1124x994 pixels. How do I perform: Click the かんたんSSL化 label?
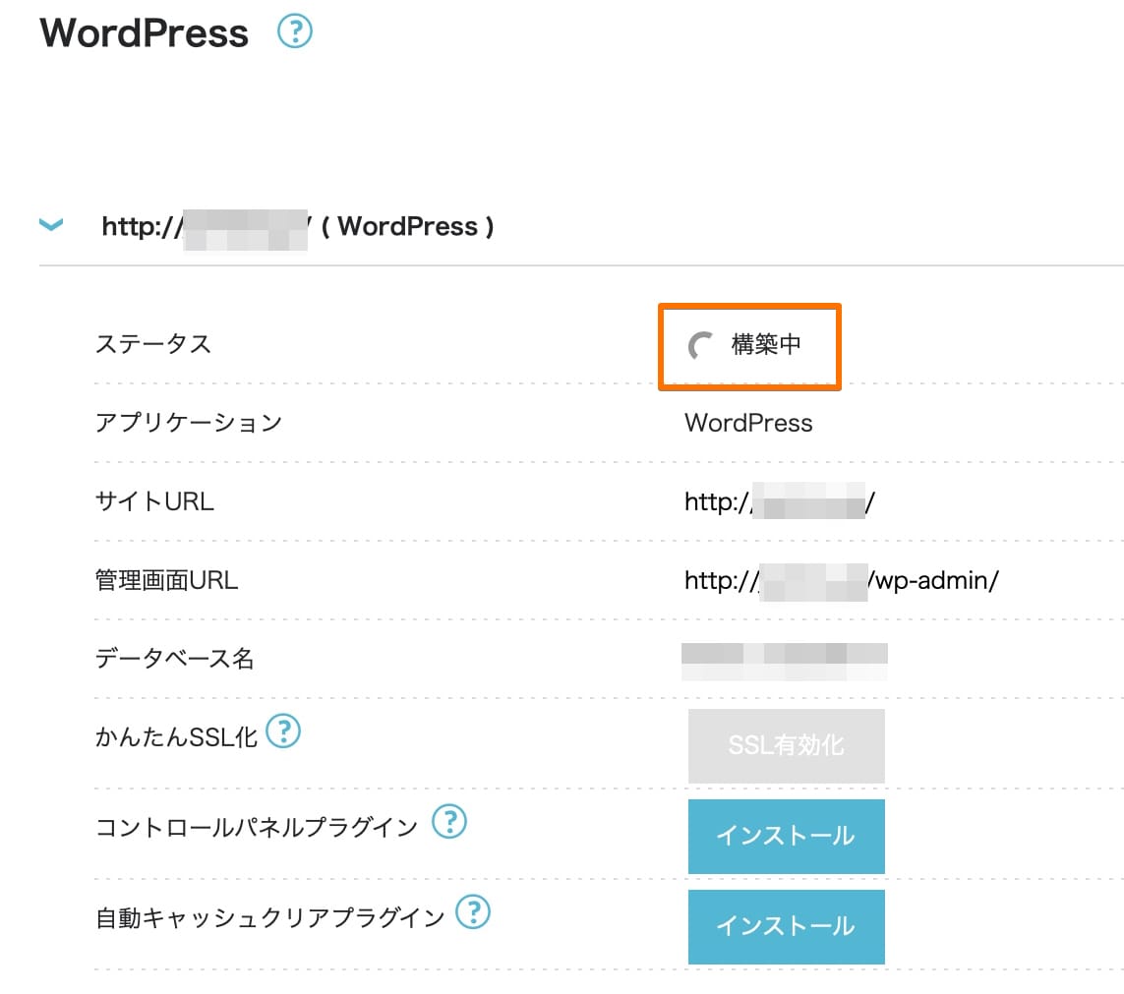(x=175, y=731)
